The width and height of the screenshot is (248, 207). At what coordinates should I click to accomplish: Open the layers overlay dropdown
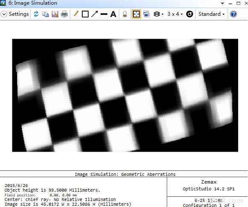click(159, 14)
